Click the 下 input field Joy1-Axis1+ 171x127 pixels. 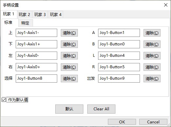pos(36,44)
